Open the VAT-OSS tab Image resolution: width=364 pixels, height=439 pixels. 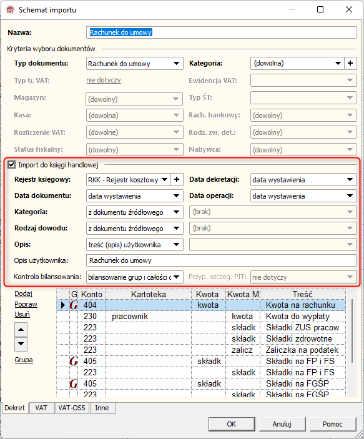(72, 408)
